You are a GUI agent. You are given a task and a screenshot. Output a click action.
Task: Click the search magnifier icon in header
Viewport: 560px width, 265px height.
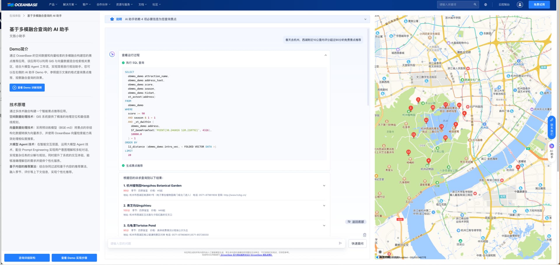475,4
